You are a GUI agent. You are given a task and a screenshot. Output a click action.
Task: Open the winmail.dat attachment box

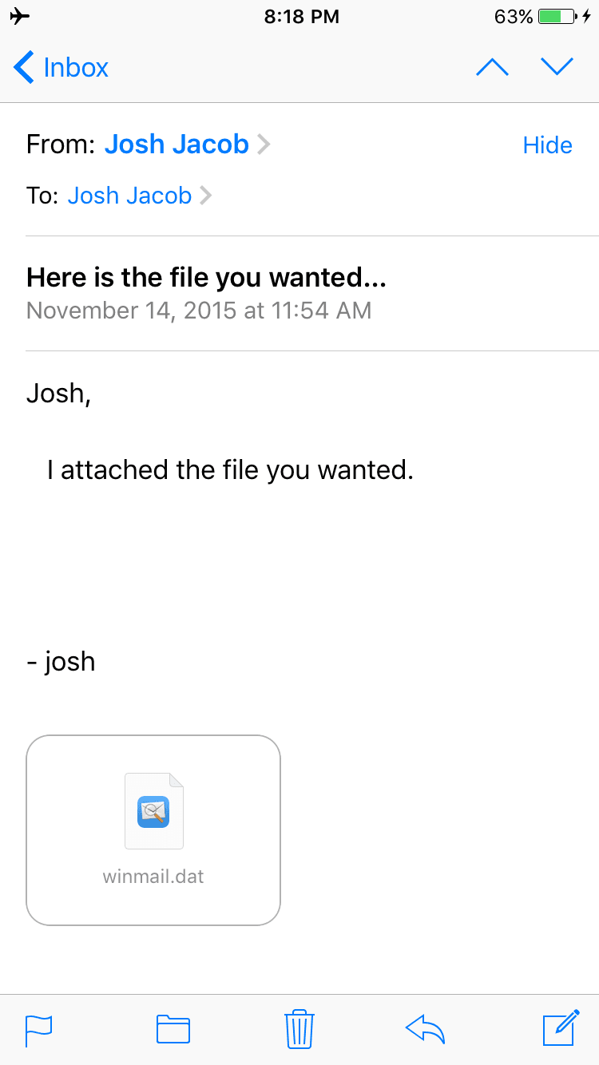point(153,829)
